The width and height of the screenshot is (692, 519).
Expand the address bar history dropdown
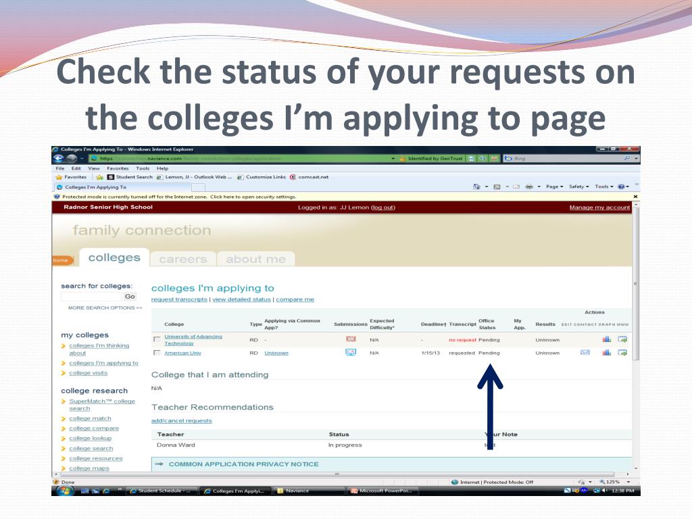[393, 158]
